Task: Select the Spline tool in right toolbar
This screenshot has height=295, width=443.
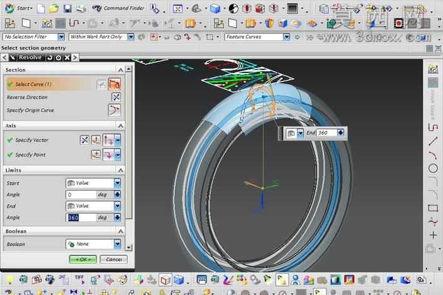Action: click(433, 221)
